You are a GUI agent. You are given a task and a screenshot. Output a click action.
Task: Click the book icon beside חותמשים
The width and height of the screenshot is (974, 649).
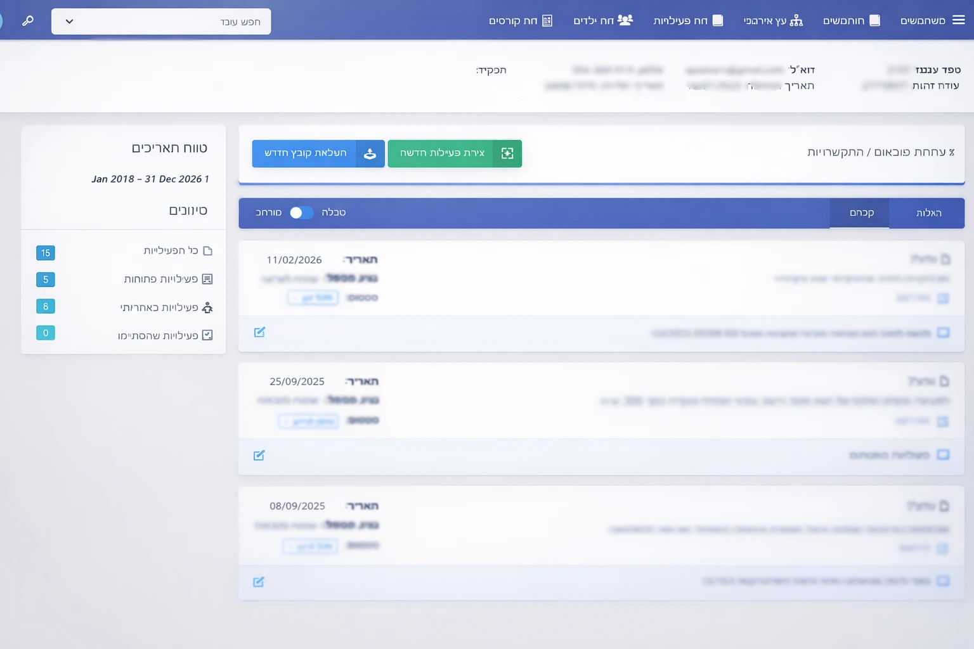pos(874,20)
